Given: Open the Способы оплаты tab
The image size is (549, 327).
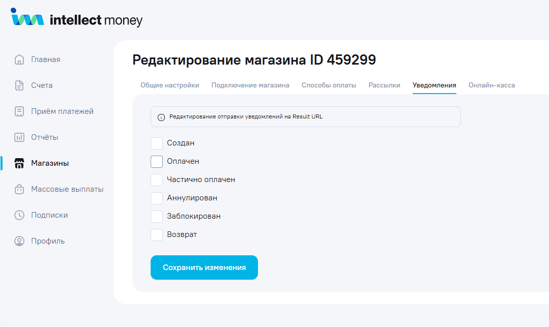Looking at the screenshot, I should (329, 85).
